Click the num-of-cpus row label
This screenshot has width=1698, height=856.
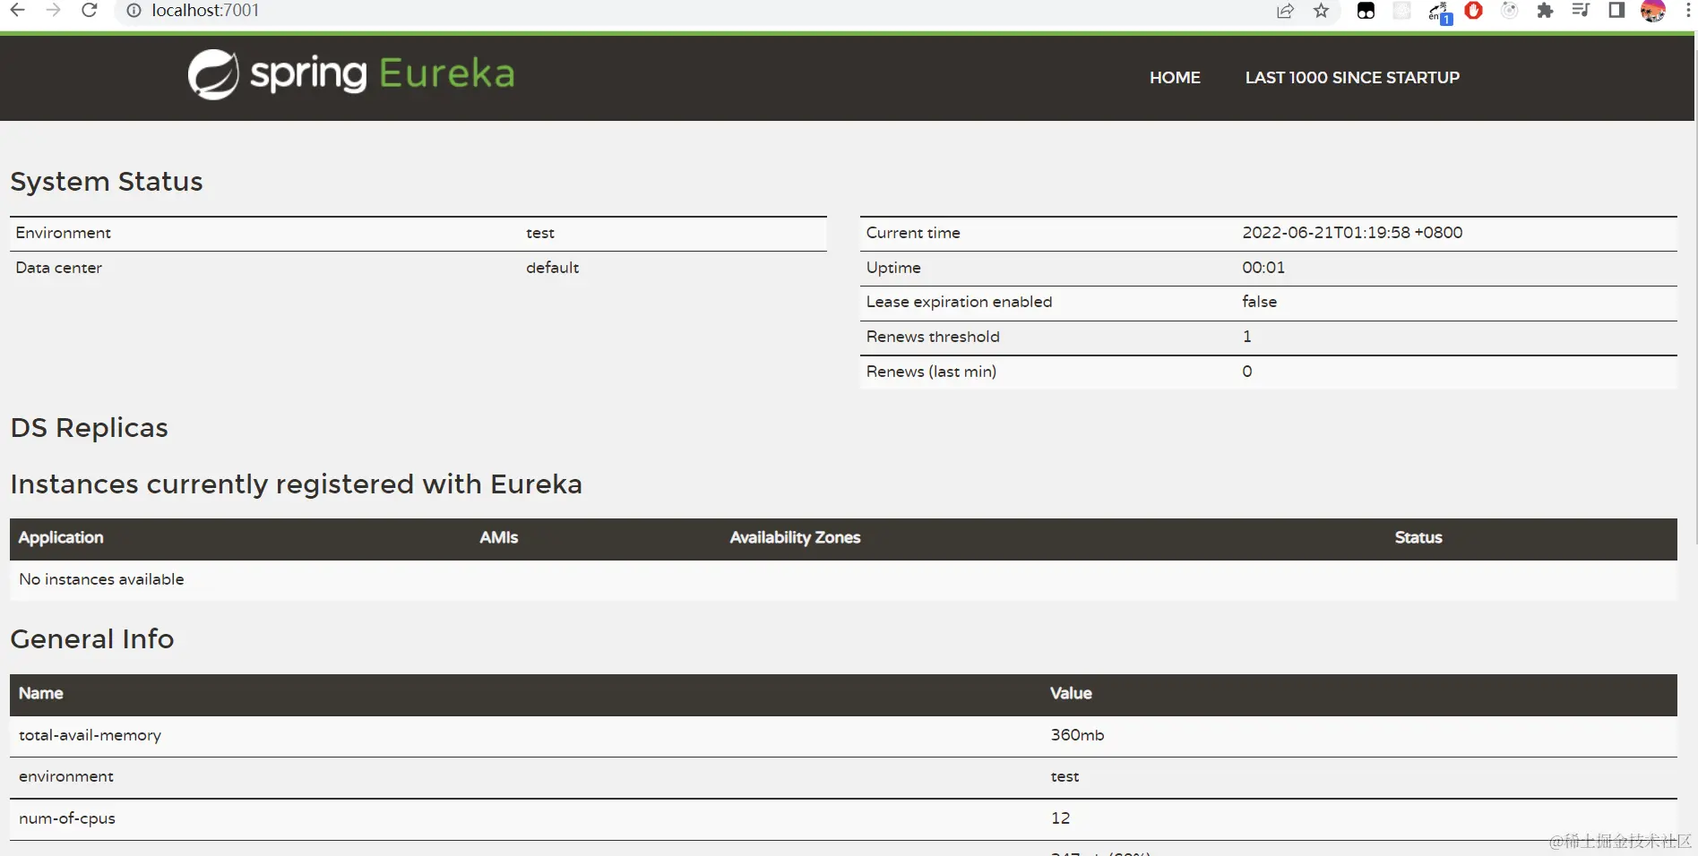tap(67, 818)
